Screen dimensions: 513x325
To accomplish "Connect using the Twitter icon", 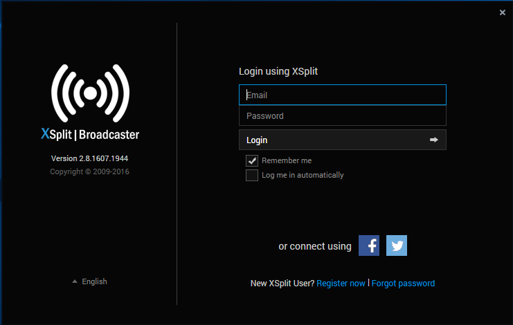I will [397, 245].
